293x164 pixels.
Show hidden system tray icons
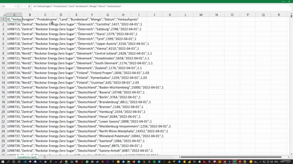[x=260, y=162]
